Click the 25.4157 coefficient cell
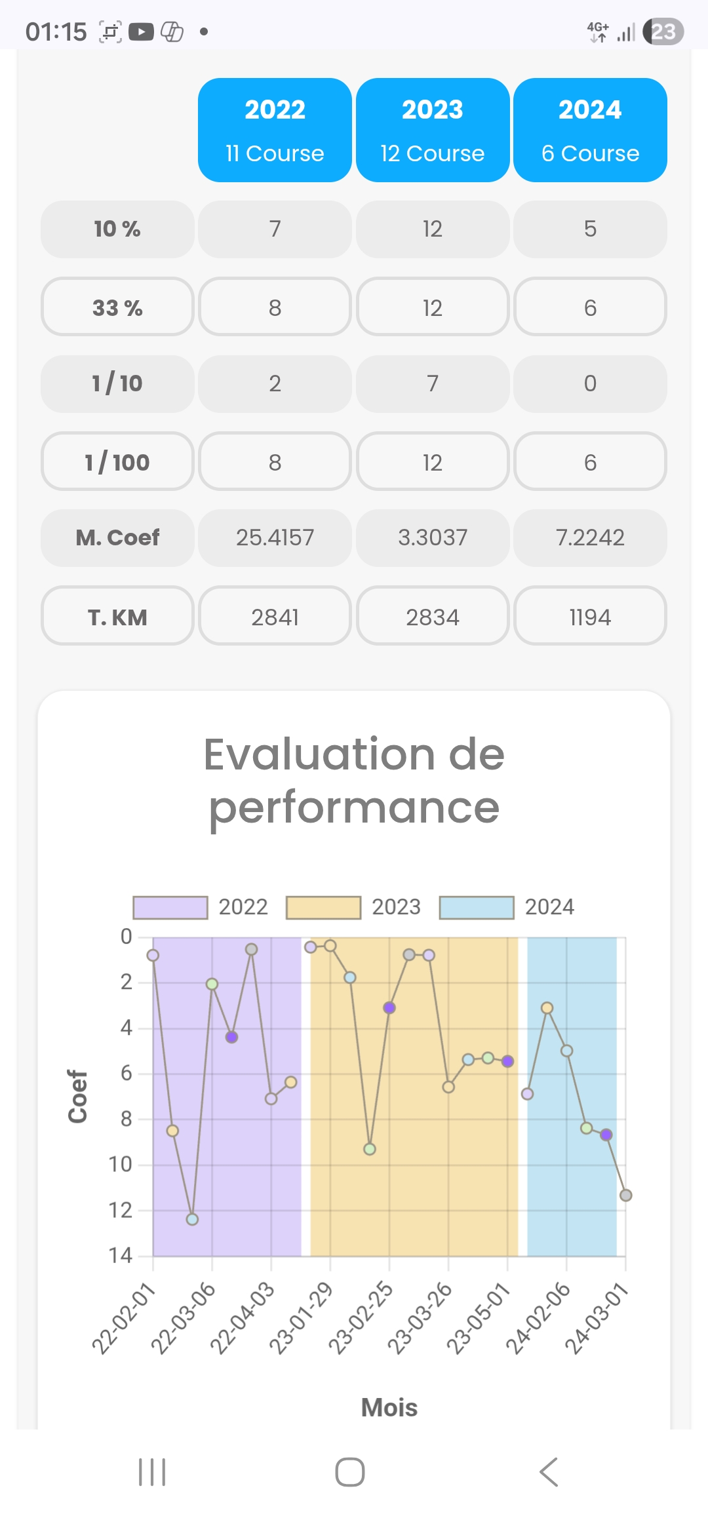This screenshot has width=708, height=1518. pos(275,538)
